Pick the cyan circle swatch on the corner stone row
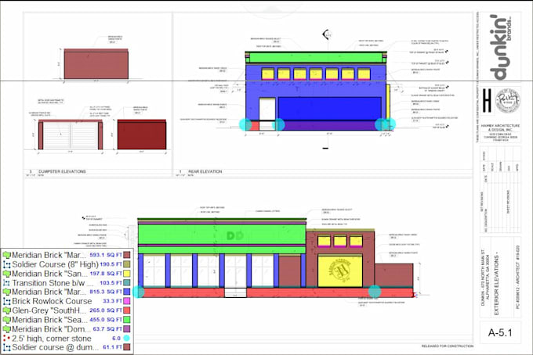 click(127, 338)
